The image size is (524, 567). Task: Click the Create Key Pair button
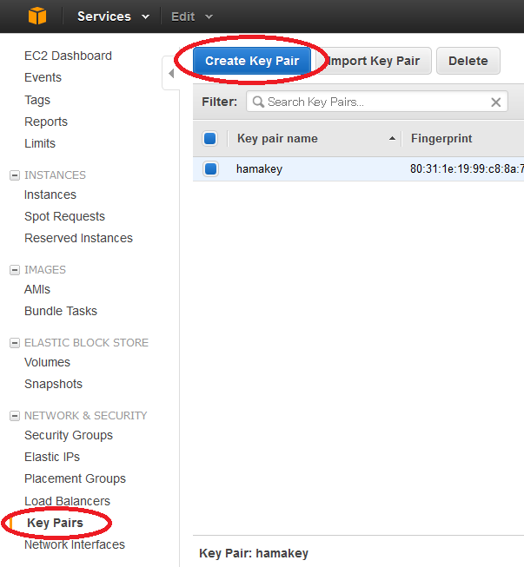[252, 61]
